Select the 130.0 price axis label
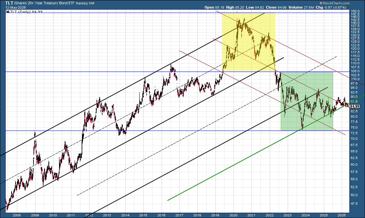 pos(355,35)
